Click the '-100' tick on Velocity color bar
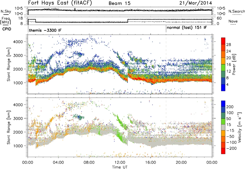The width and height of the screenshot is (245, 169). click(231, 142)
